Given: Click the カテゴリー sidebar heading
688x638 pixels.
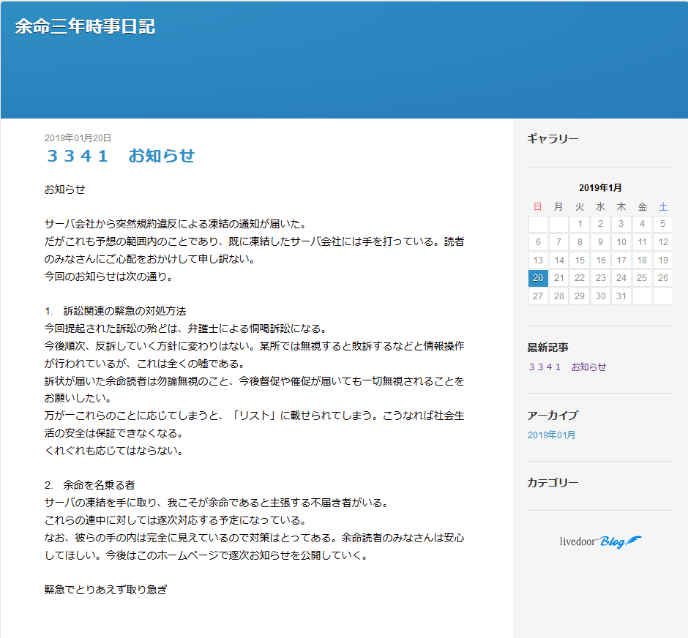Looking at the screenshot, I should (553, 483).
